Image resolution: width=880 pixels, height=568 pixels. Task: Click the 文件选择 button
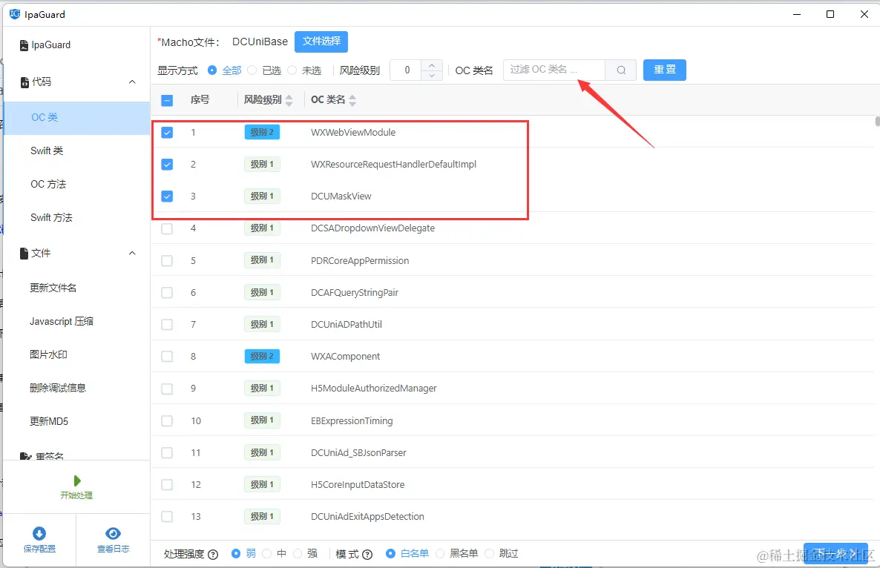321,42
